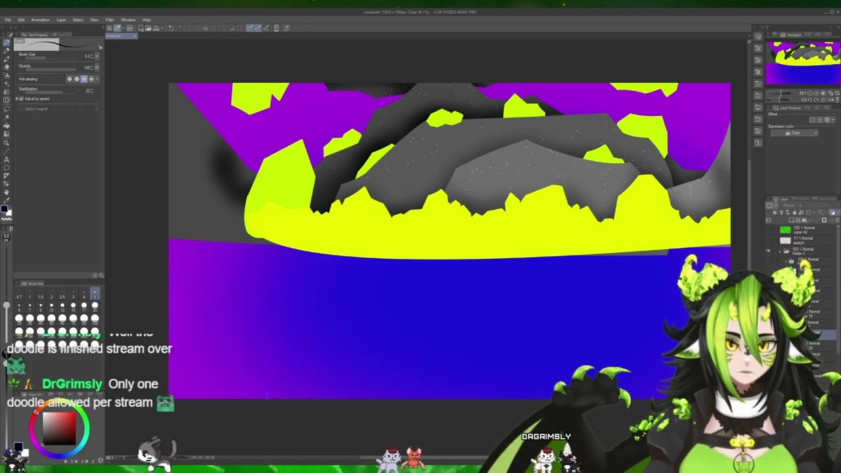Open the View menu

(x=94, y=20)
